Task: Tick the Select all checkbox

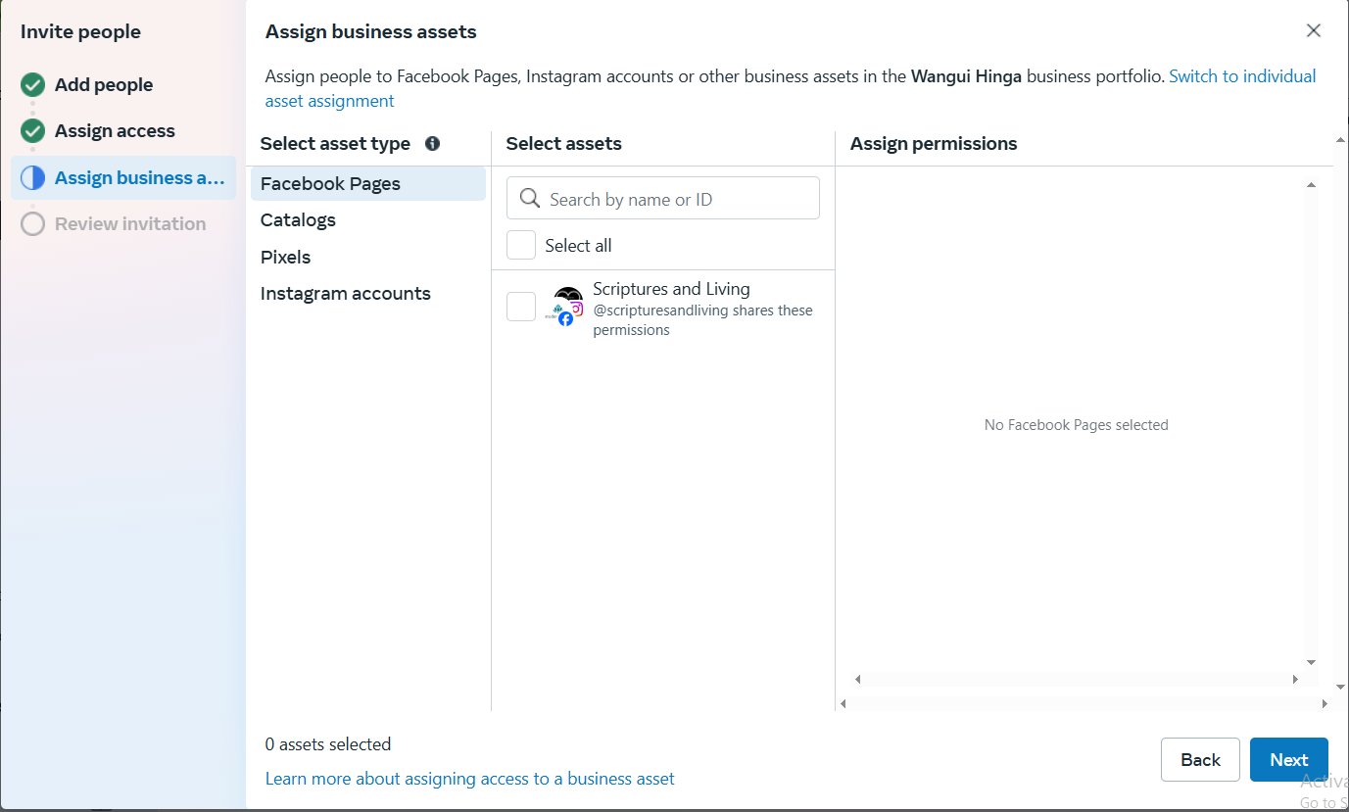Action: point(521,245)
